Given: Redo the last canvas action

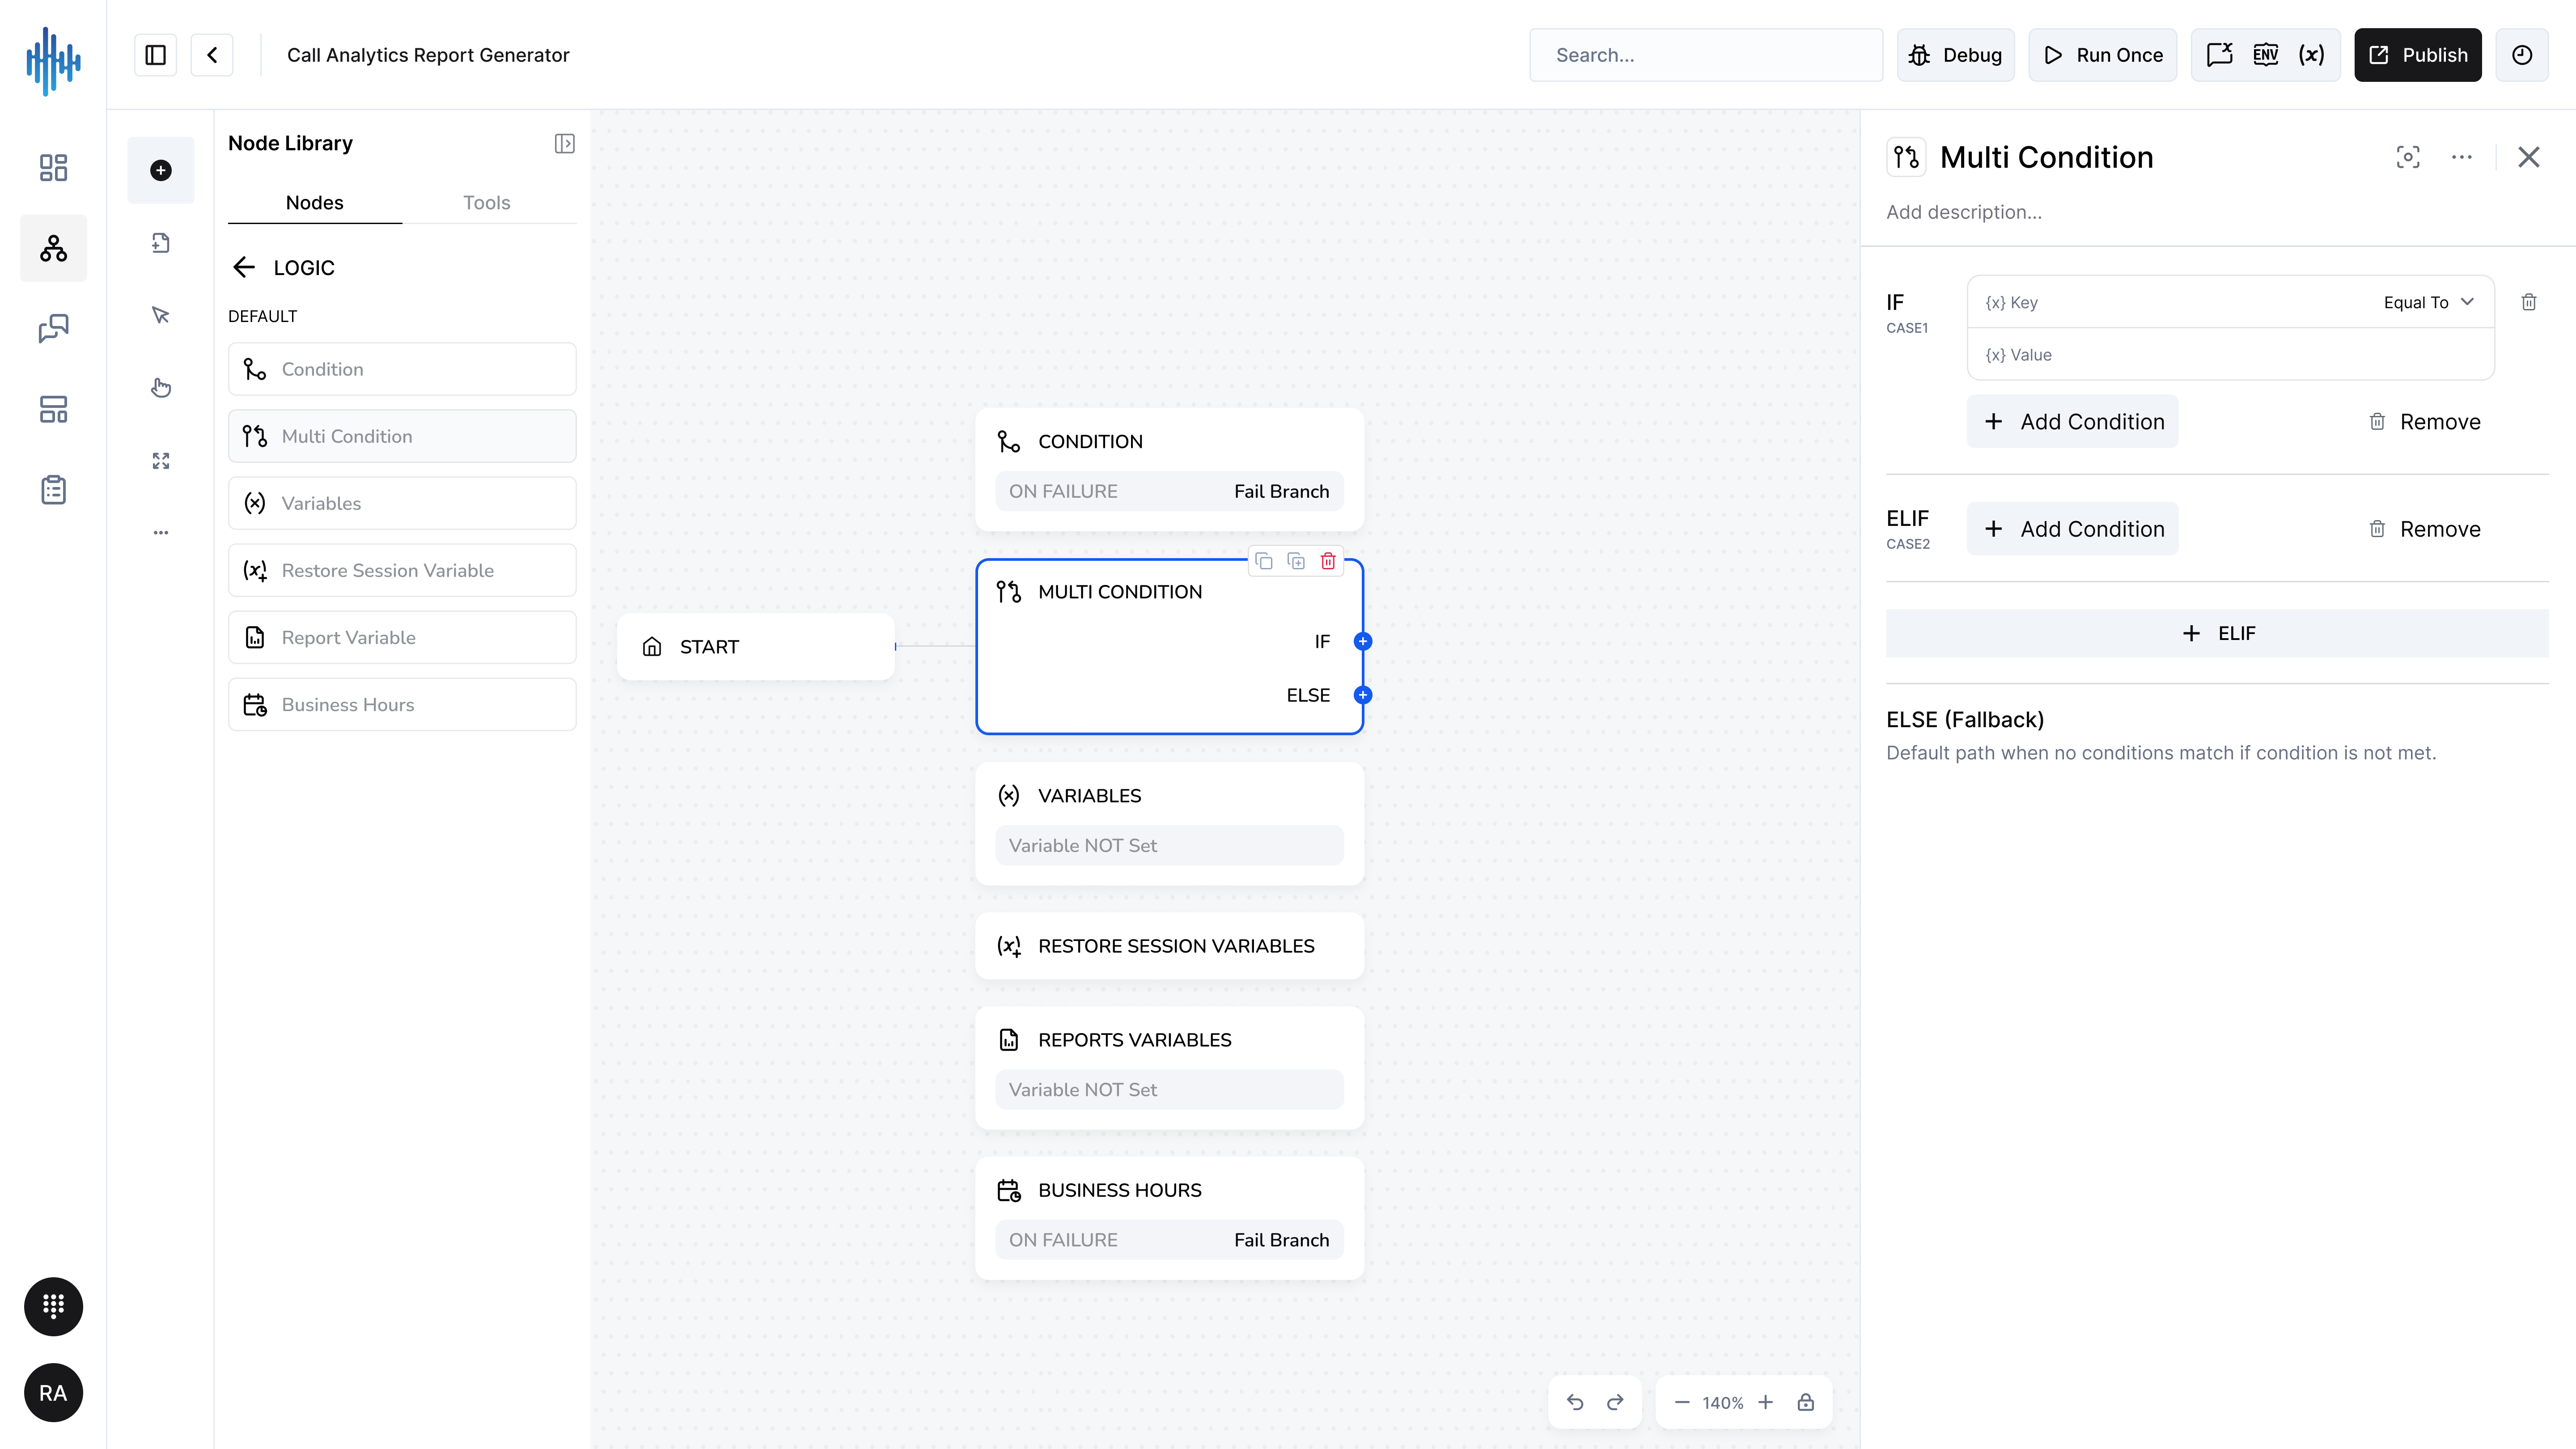Looking at the screenshot, I should [1615, 1402].
